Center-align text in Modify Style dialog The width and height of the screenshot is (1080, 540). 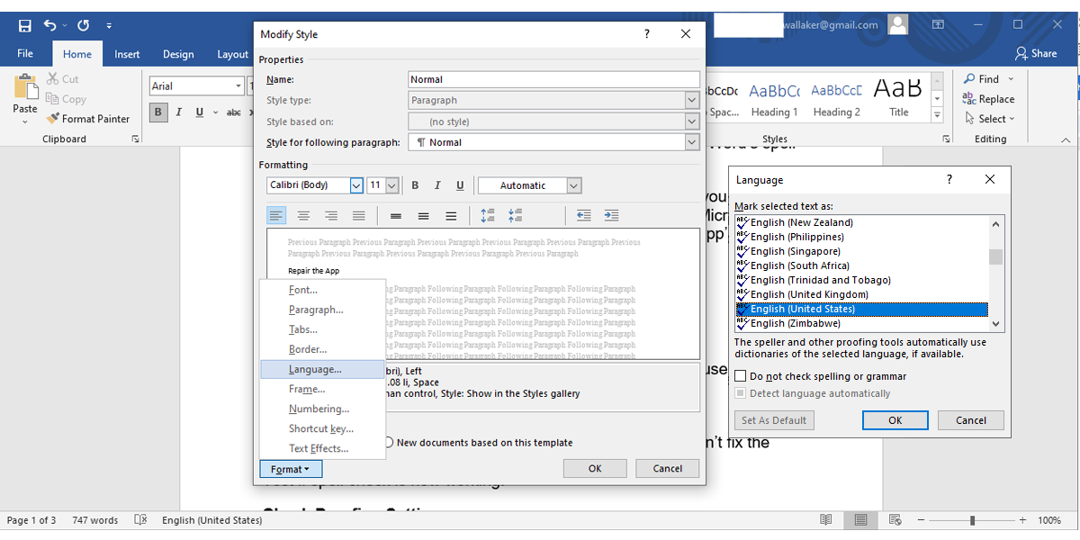(304, 216)
